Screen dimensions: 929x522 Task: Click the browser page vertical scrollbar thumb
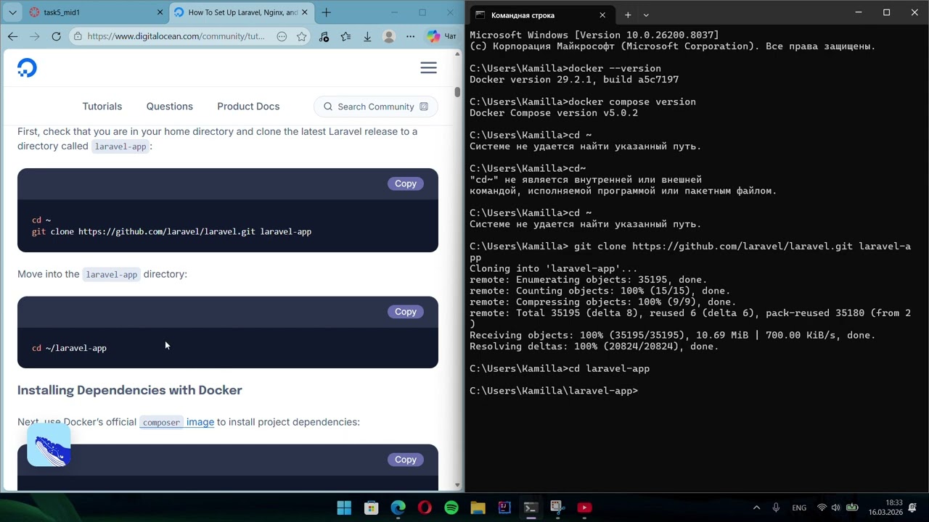tap(457, 92)
